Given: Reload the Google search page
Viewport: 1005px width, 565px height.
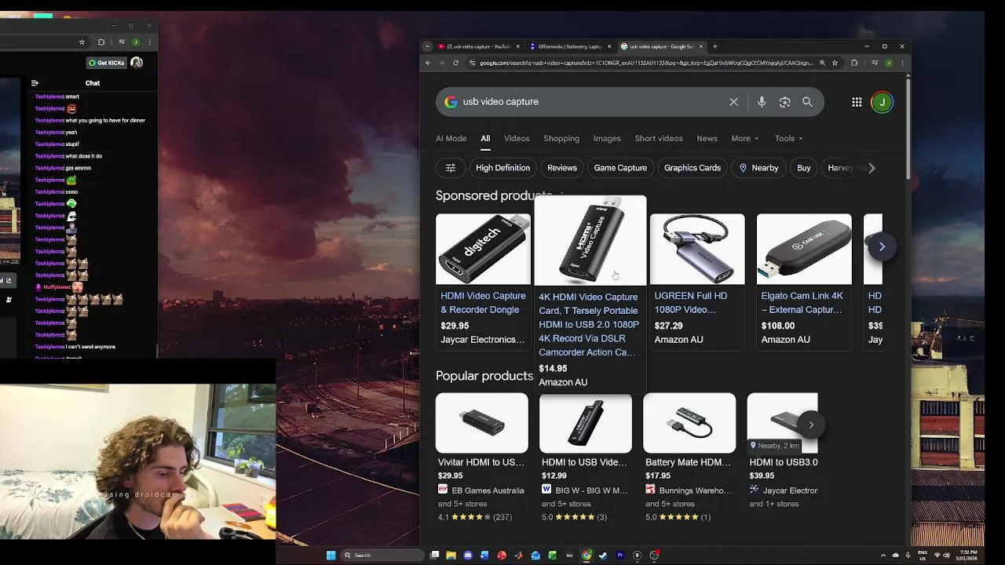Looking at the screenshot, I should pos(456,63).
